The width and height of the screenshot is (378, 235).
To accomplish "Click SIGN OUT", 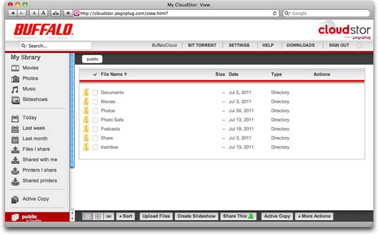I will click(x=339, y=46).
